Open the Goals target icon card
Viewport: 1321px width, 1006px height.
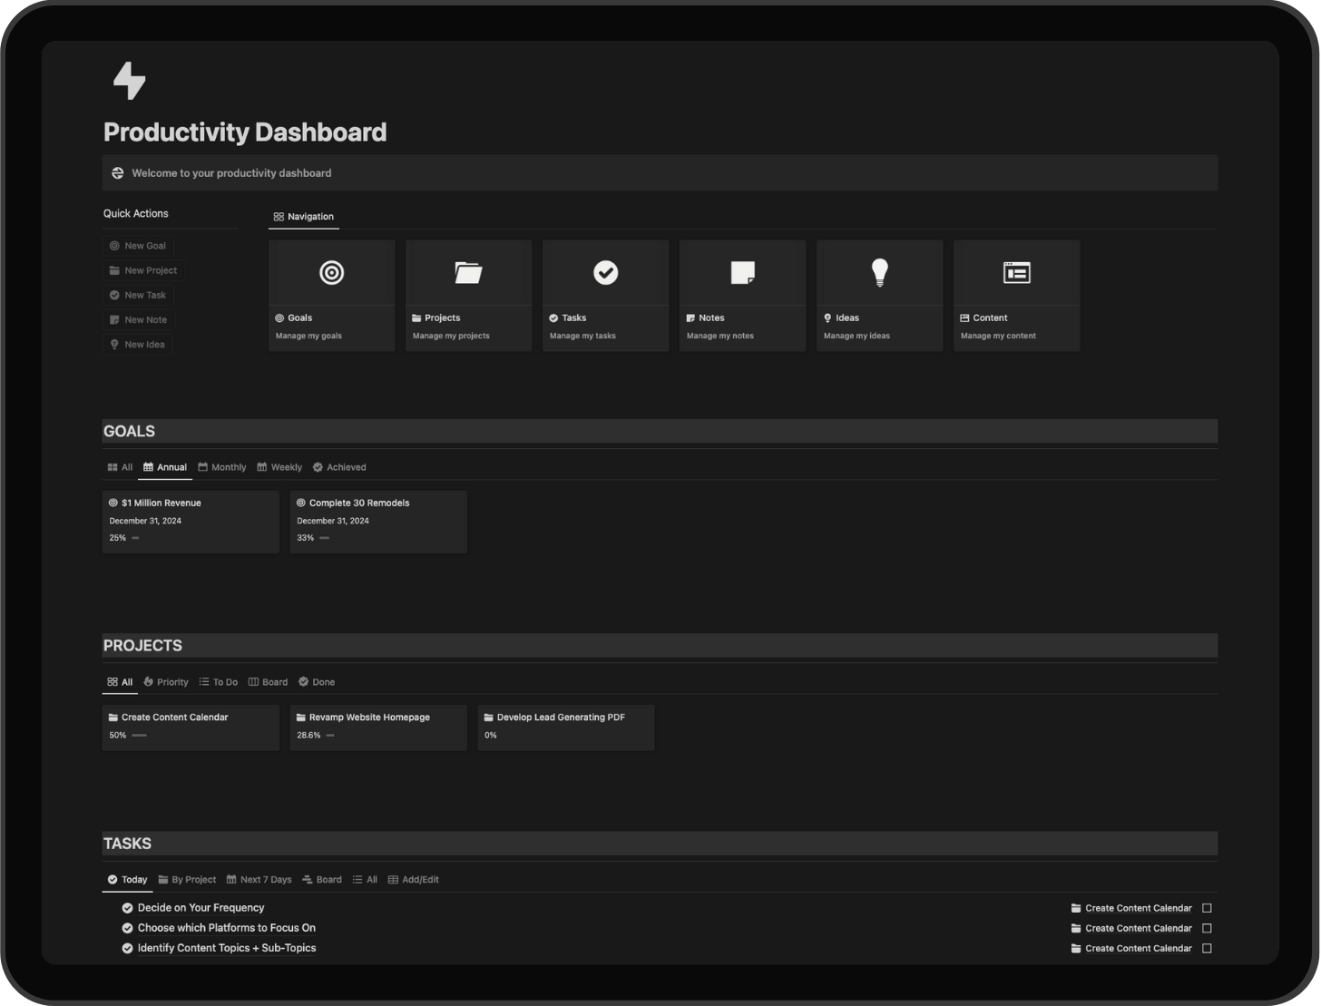coord(332,273)
